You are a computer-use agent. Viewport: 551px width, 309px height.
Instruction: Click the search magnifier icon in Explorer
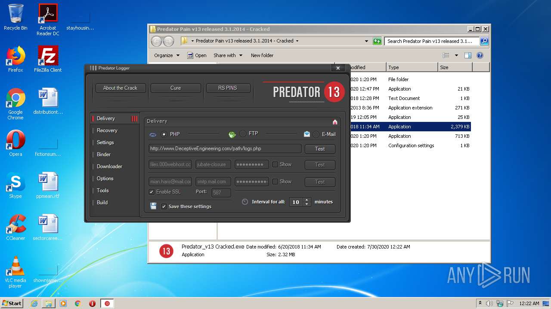484,41
